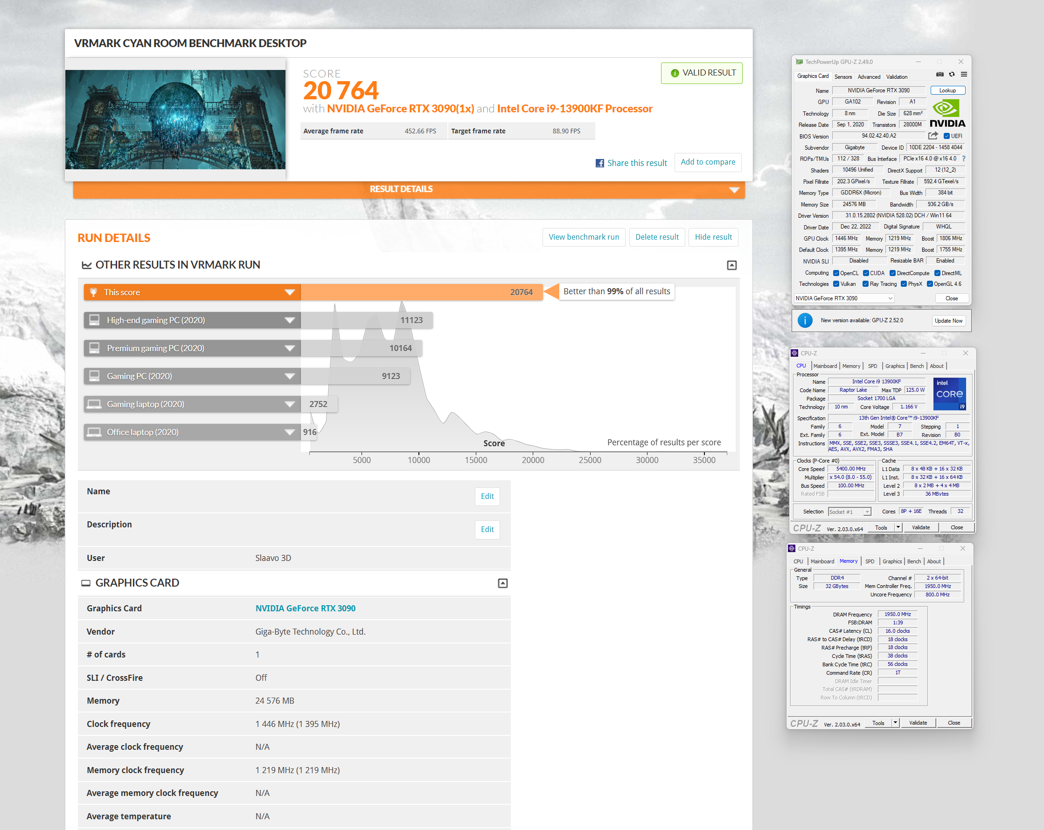Toggle the DirectML checkbox

tap(937, 273)
